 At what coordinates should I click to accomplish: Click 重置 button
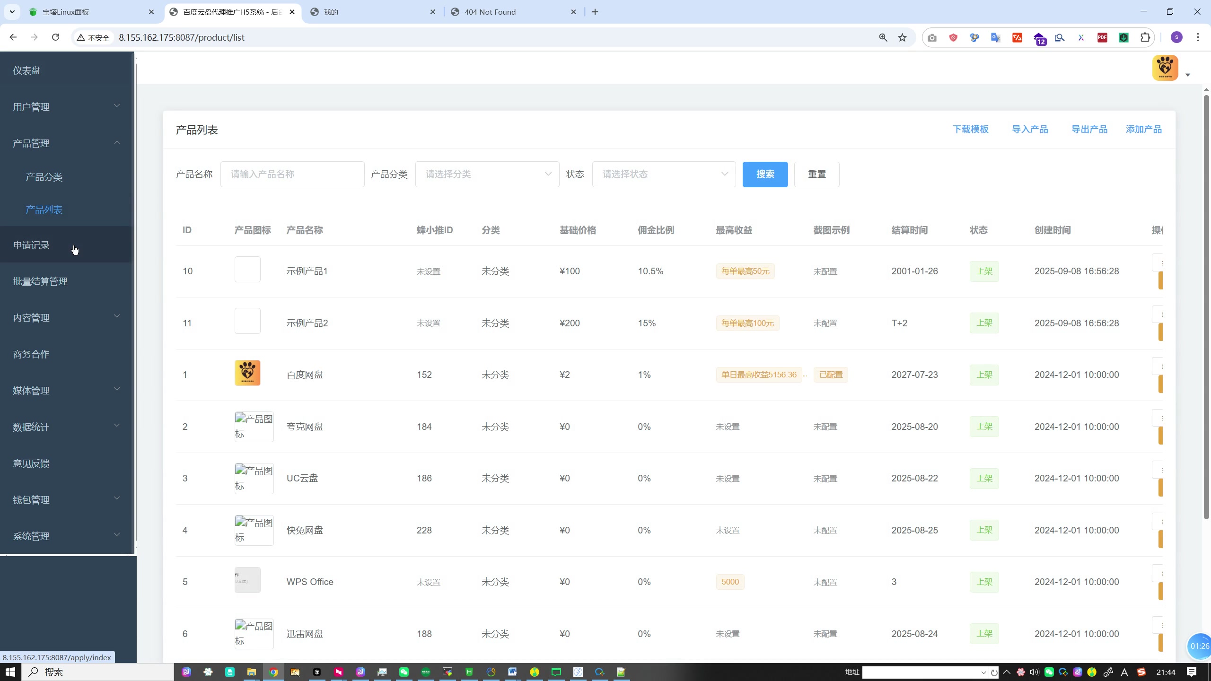816,174
